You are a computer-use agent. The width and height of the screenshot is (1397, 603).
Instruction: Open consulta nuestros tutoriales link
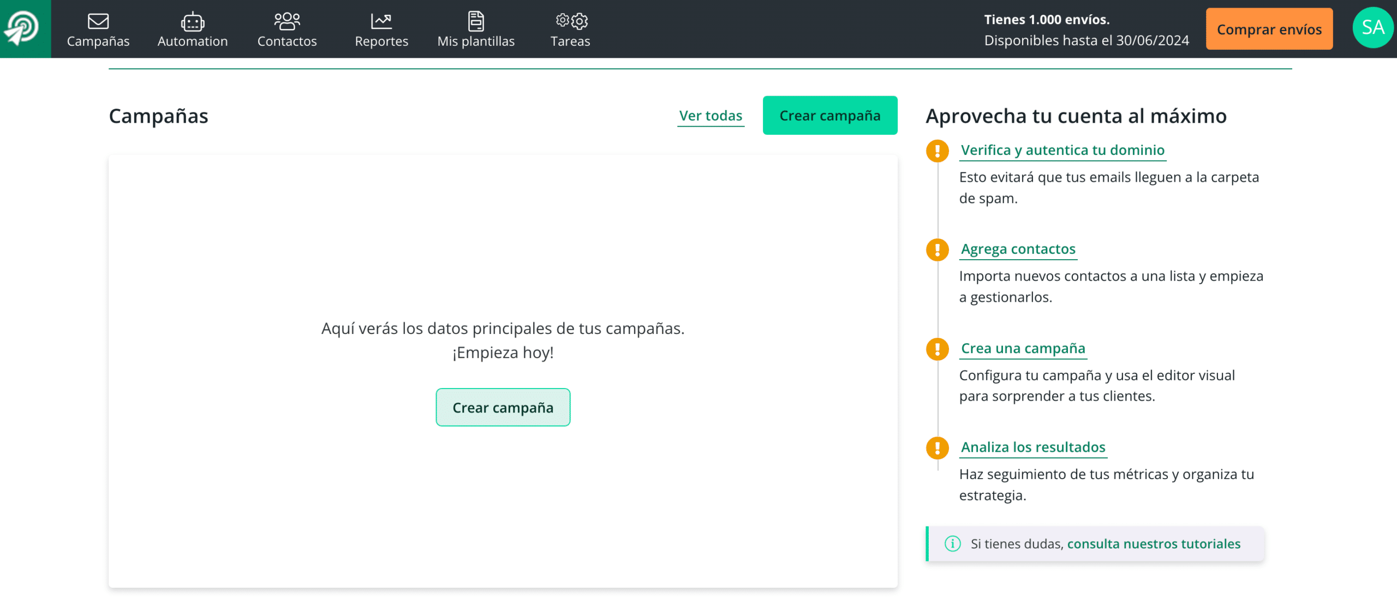click(1154, 544)
